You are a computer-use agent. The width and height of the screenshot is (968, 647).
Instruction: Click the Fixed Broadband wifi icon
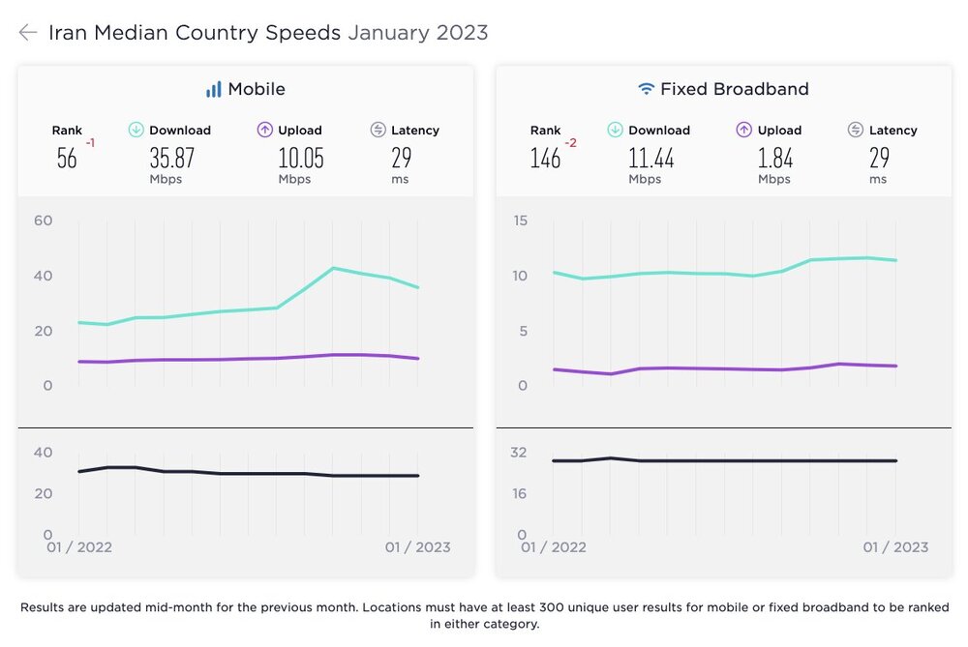pyautogui.click(x=646, y=90)
